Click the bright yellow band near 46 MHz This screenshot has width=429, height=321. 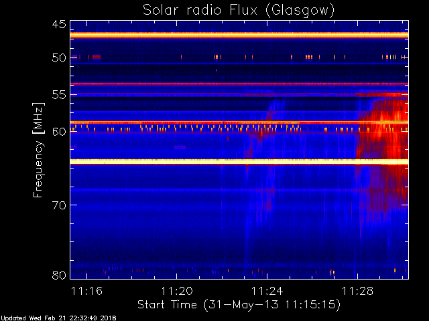click(239, 35)
